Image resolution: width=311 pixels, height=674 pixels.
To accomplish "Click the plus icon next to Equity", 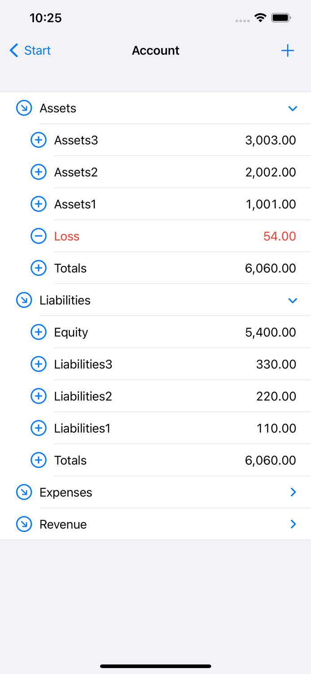I will point(39,332).
